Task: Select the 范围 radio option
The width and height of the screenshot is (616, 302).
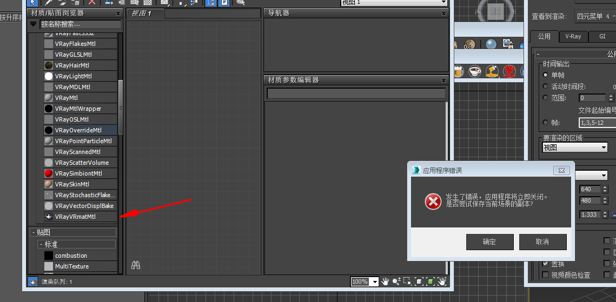Action: coord(545,98)
